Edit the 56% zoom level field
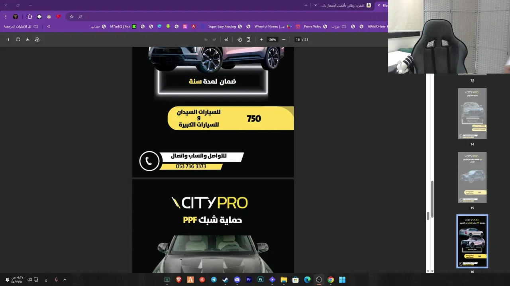 tap(273, 39)
